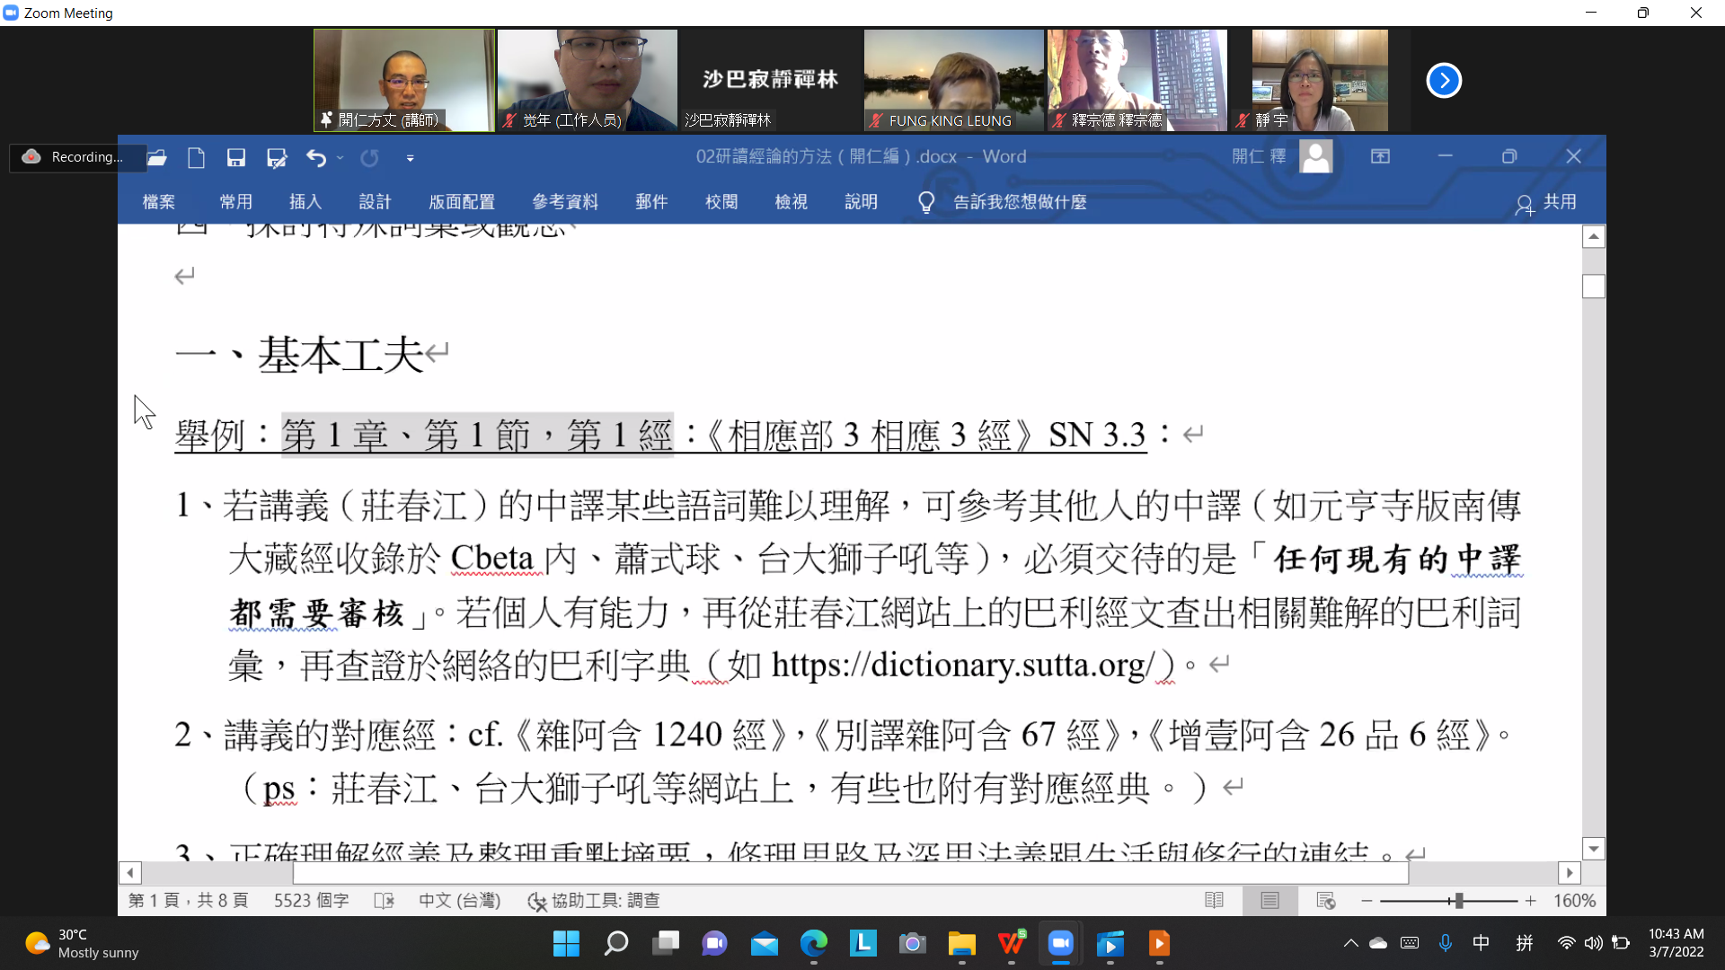Create new blank document via toolbar icon
Viewport: 1725px width, 970px height.
196,158
